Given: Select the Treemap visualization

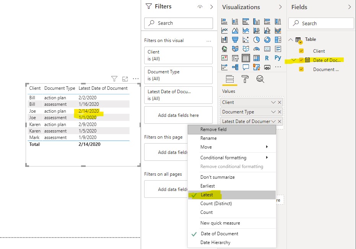Looking at the screenshot, I should click(278, 40).
